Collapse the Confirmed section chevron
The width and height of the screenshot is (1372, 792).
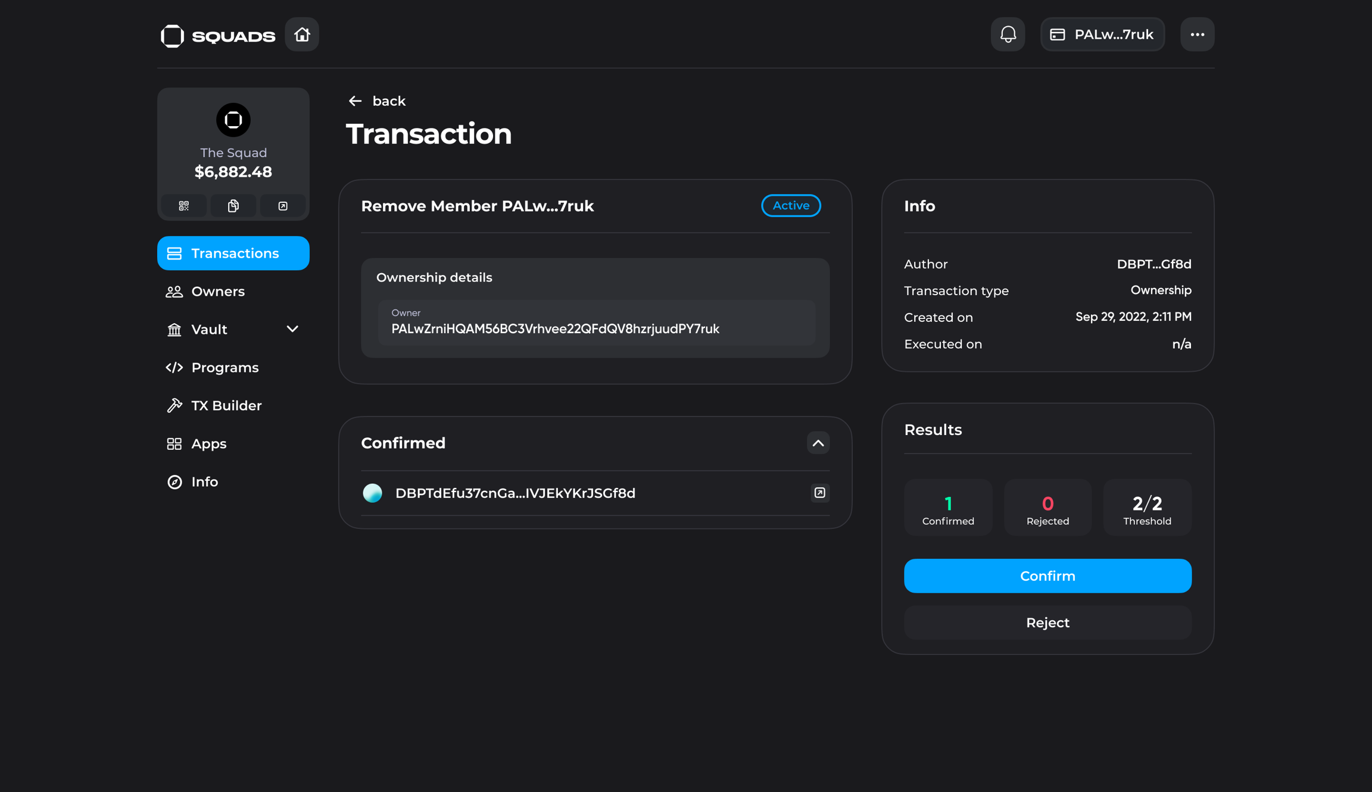(818, 443)
